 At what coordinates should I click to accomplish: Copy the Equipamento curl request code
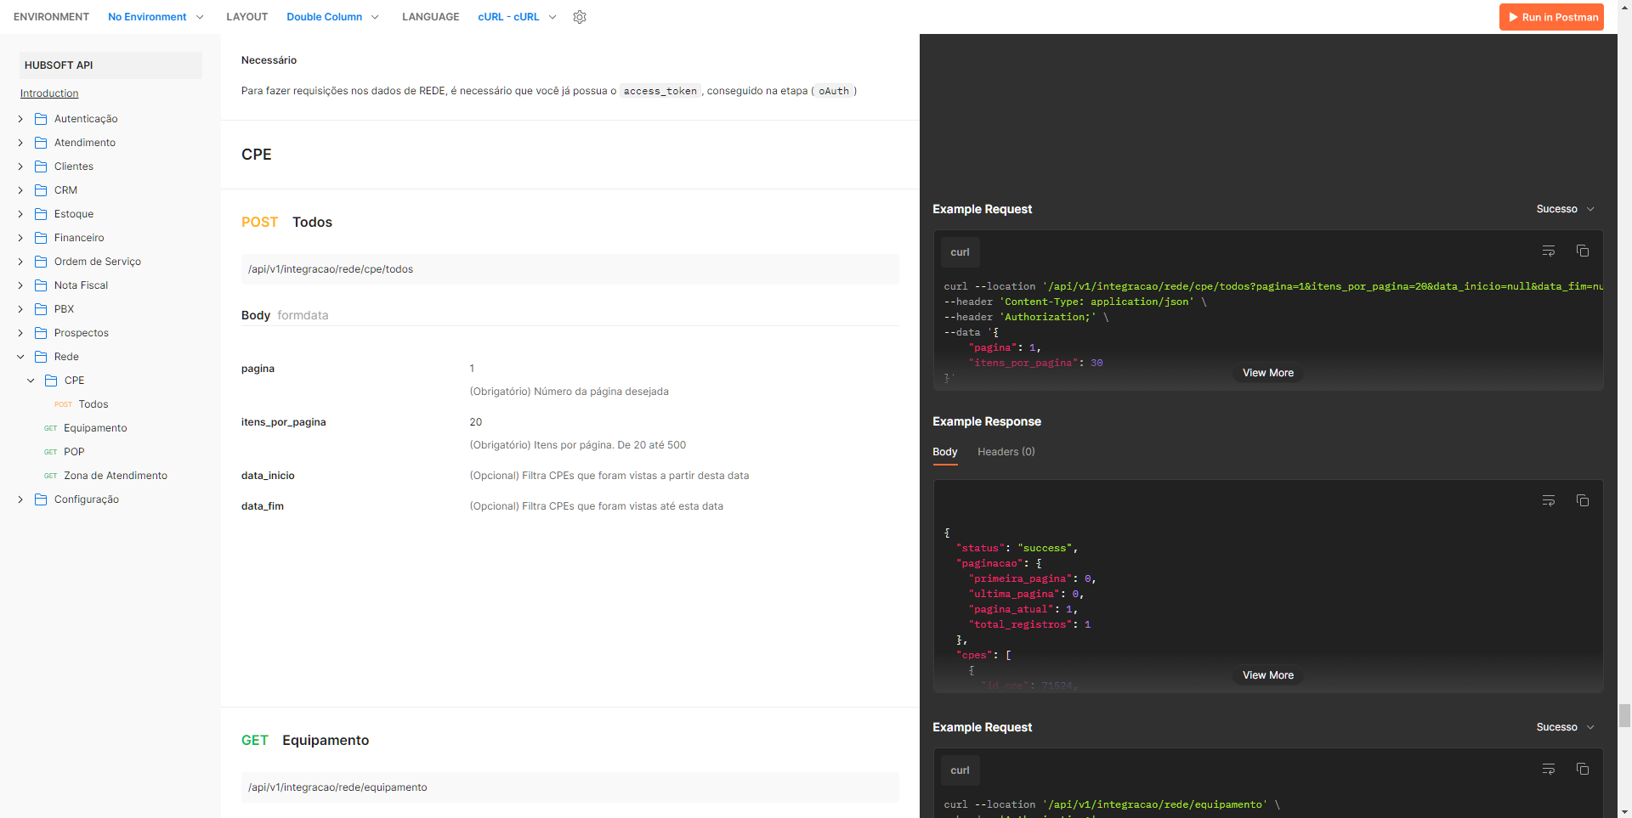(x=1583, y=770)
